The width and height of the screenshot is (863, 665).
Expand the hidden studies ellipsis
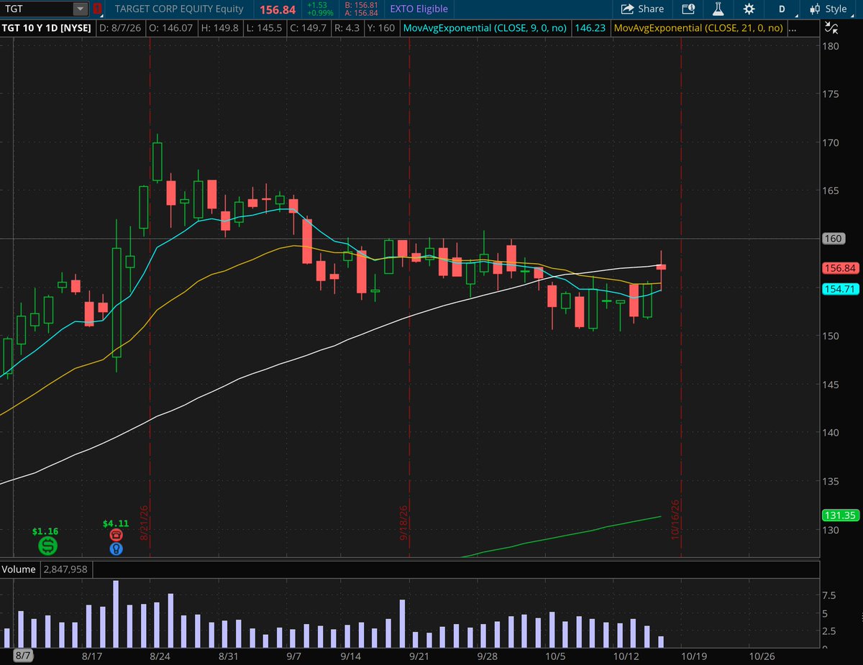point(793,29)
